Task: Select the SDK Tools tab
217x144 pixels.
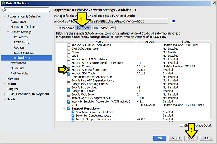Action: coord(83,28)
